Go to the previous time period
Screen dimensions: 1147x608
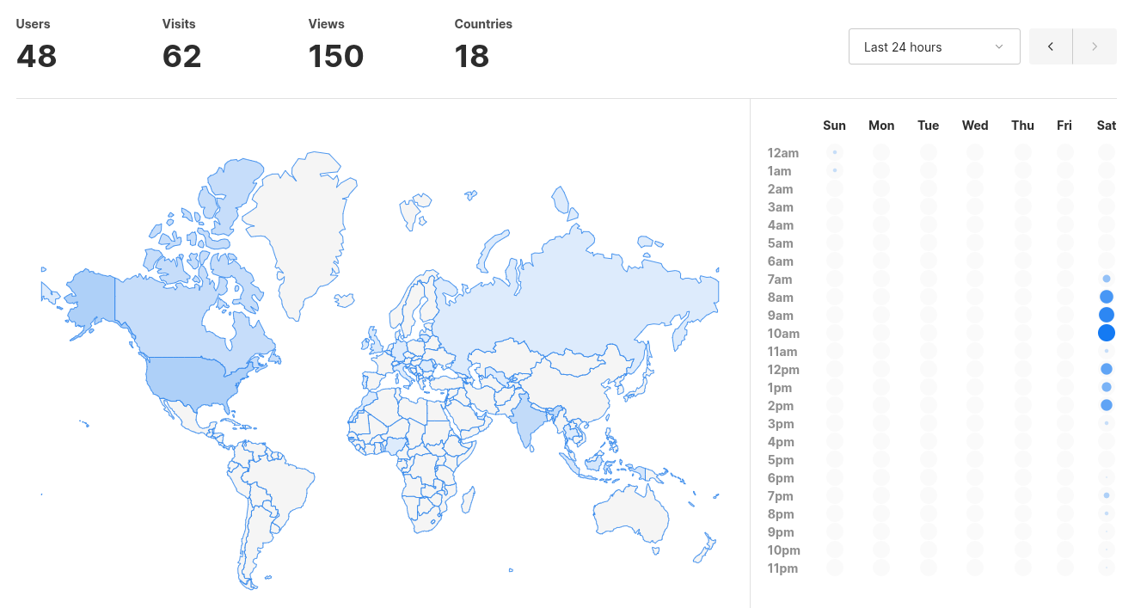[1051, 46]
